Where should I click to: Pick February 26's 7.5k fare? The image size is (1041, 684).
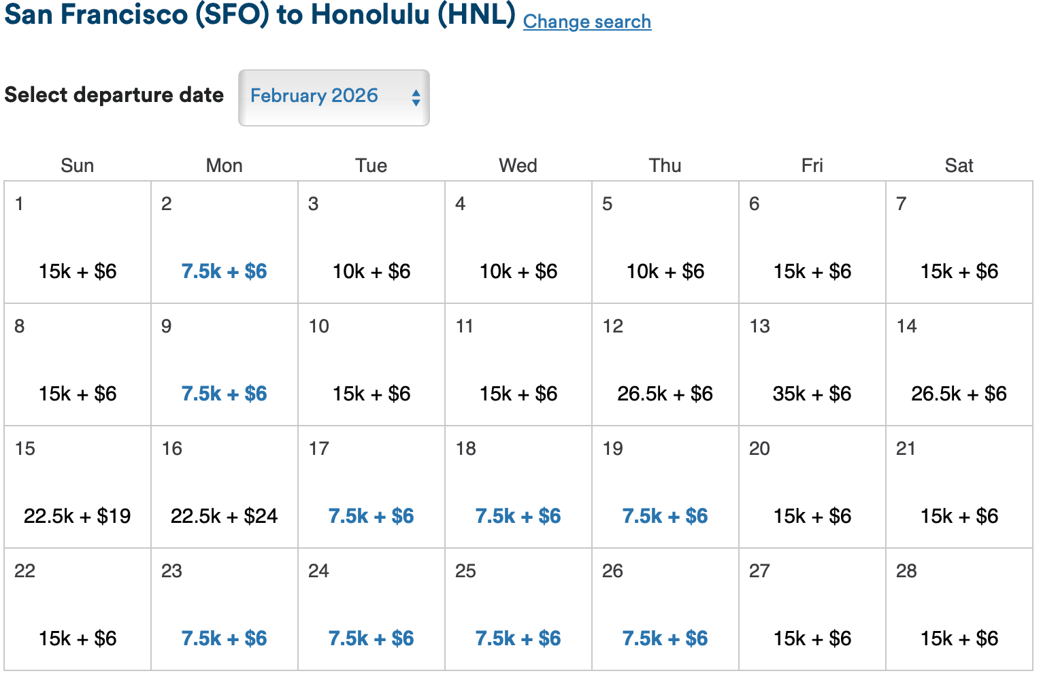[665, 638]
